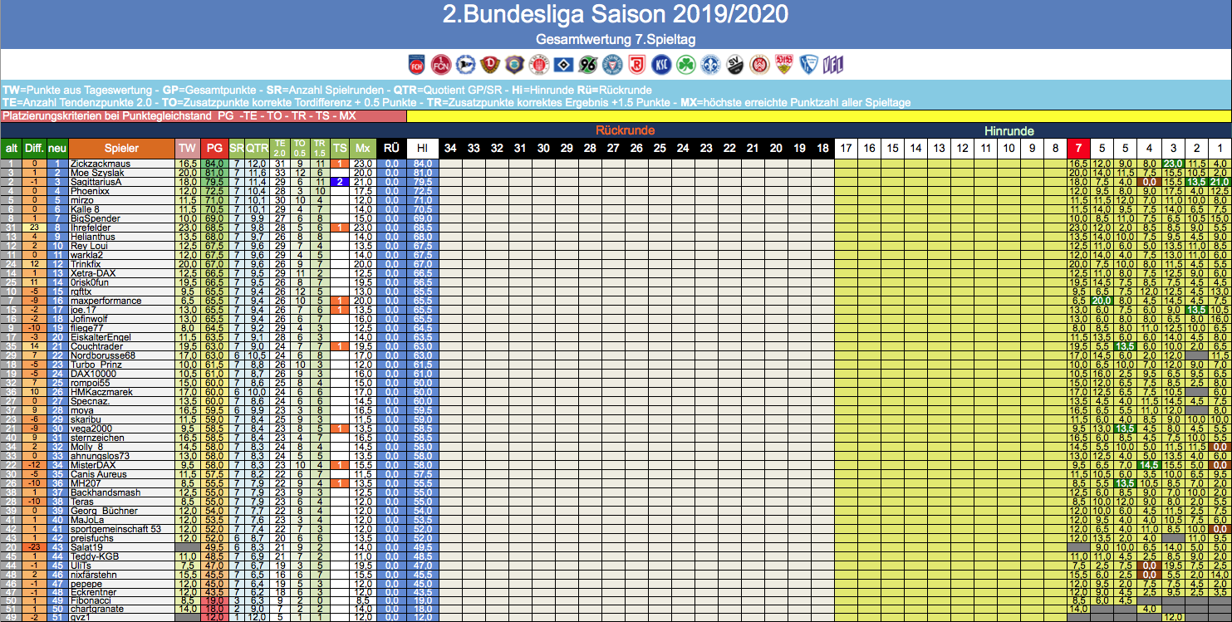Select the red PG column header
This screenshot has height=622, width=1232.
pyautogui.click(x=214, y=148)
